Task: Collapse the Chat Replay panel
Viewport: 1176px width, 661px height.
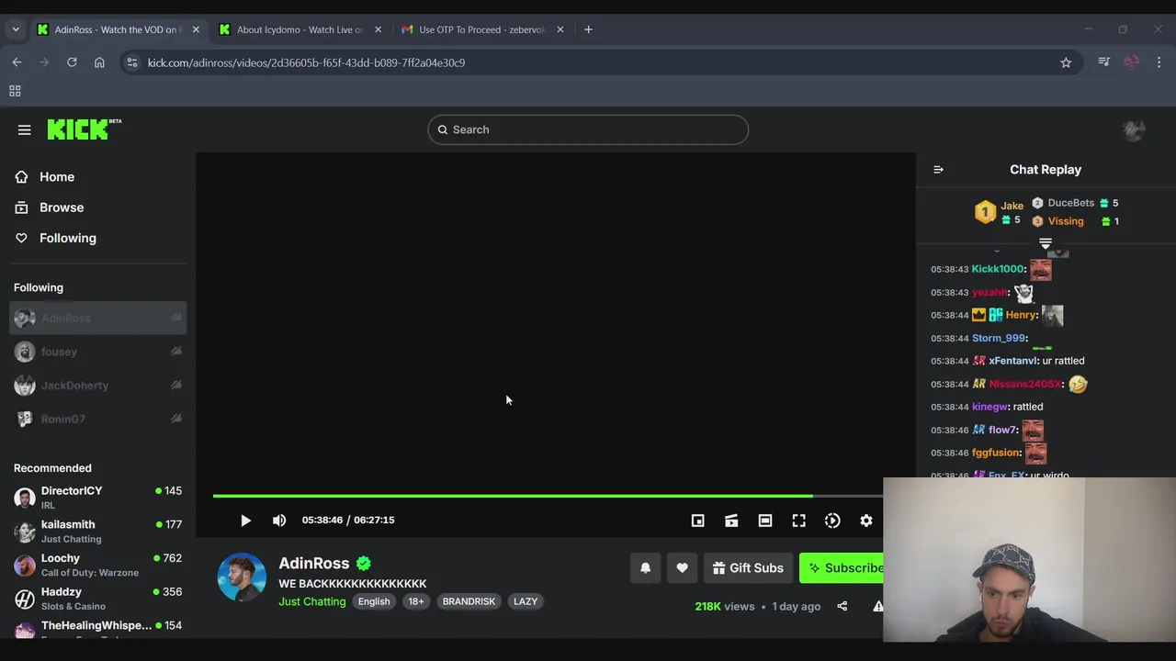Action: click(938, 170)
